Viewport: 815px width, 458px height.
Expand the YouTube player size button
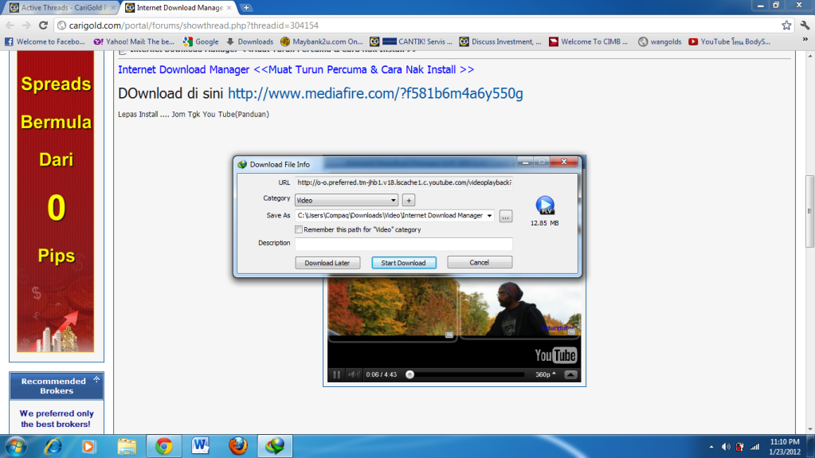point(570,374)
